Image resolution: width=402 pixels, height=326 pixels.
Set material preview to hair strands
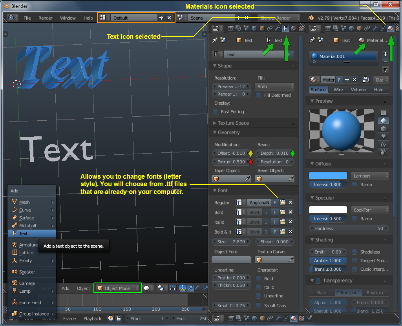tap(383, 144)
